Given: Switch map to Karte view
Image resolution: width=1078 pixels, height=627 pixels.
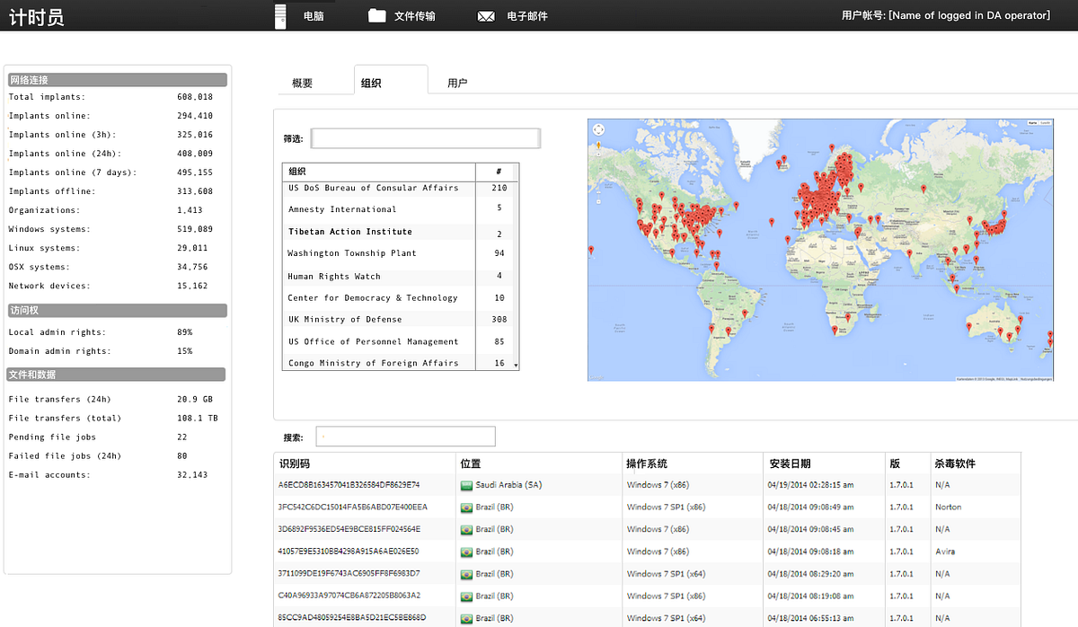Looking at the screenshot, I should tap(1032, 122).
